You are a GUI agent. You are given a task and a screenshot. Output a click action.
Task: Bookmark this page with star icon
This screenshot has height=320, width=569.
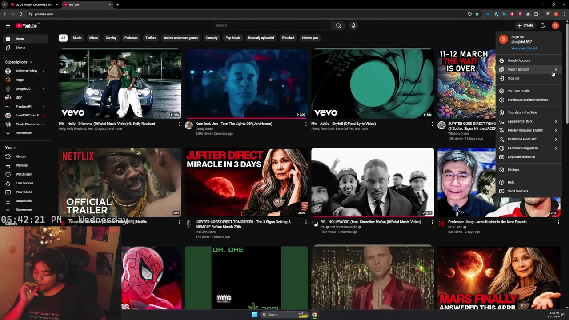[x=477, y=14]
